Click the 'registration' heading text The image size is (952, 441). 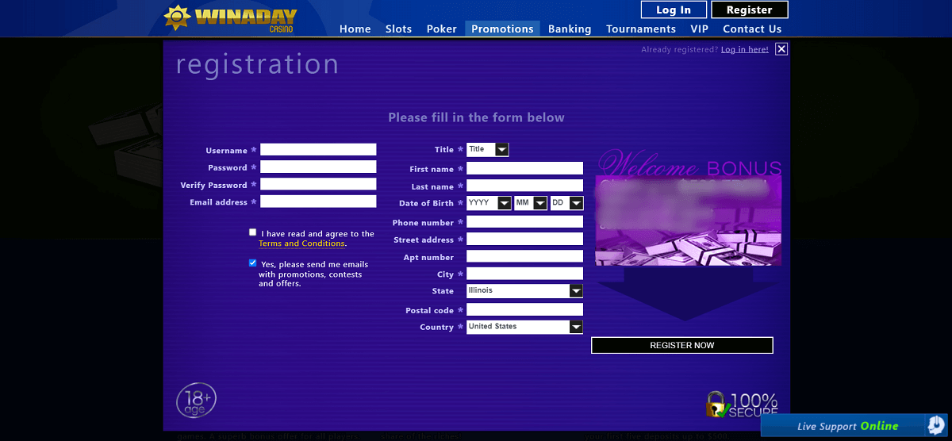pyautogui.click(x=257, y=64)
